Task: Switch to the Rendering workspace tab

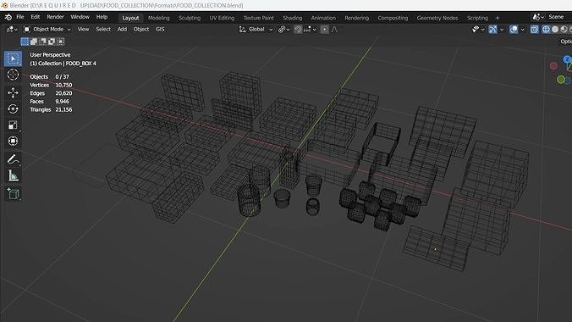Action: coord(357,18)
